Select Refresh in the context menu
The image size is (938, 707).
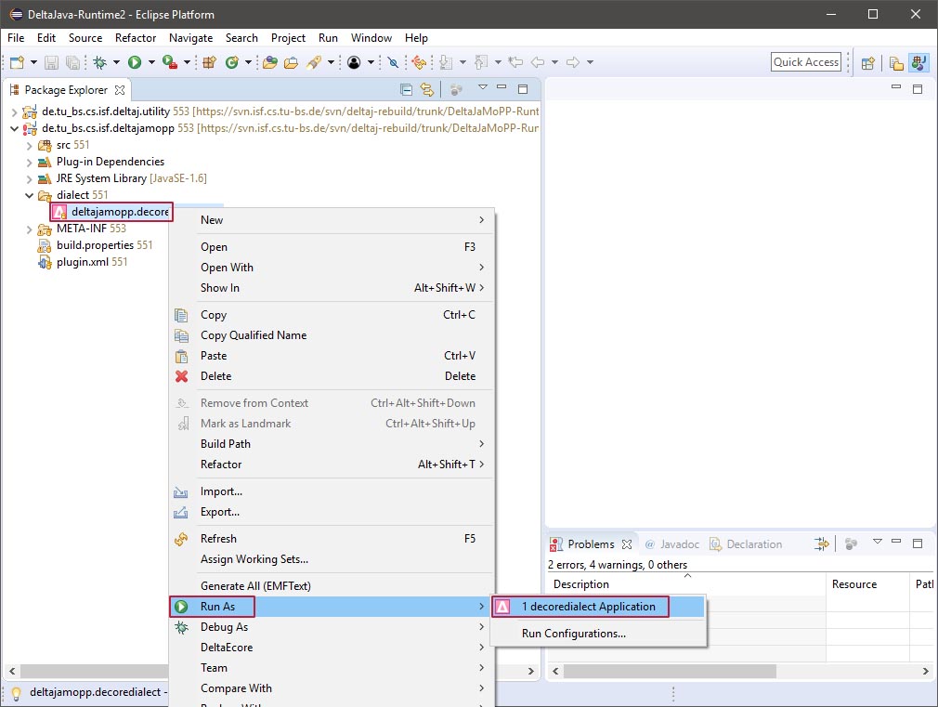[x=218, y=539]
